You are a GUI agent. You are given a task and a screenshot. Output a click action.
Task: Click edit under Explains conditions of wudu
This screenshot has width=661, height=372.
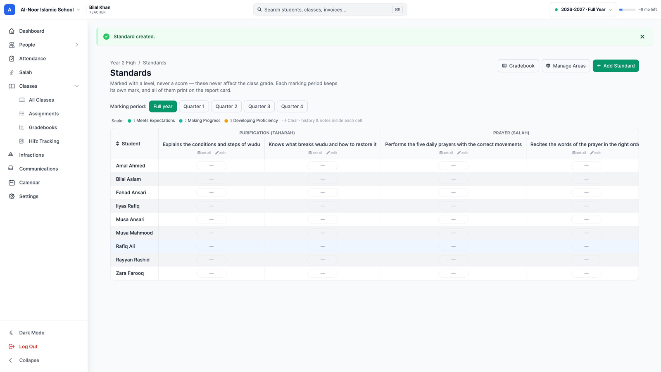221,153
